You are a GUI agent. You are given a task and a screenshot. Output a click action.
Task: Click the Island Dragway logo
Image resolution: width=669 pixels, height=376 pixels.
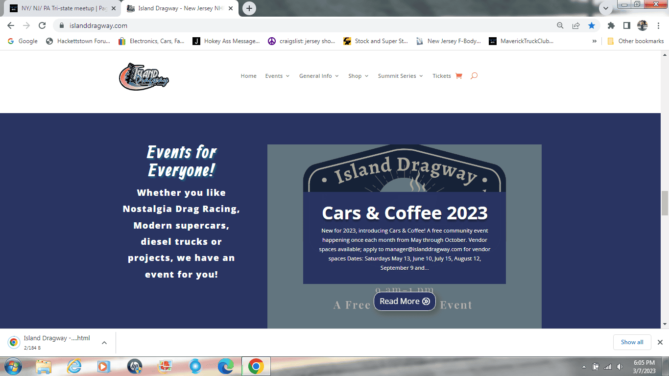pyautogui.click(x=144, y=76)
